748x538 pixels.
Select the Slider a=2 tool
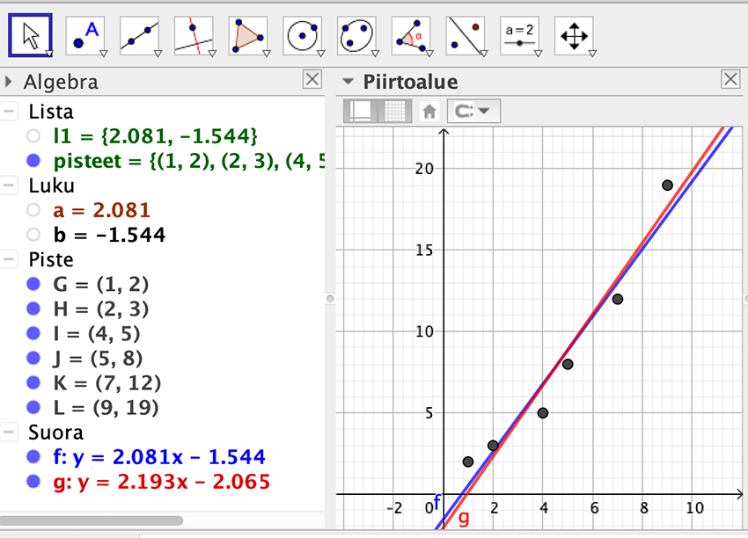point(520,36)
